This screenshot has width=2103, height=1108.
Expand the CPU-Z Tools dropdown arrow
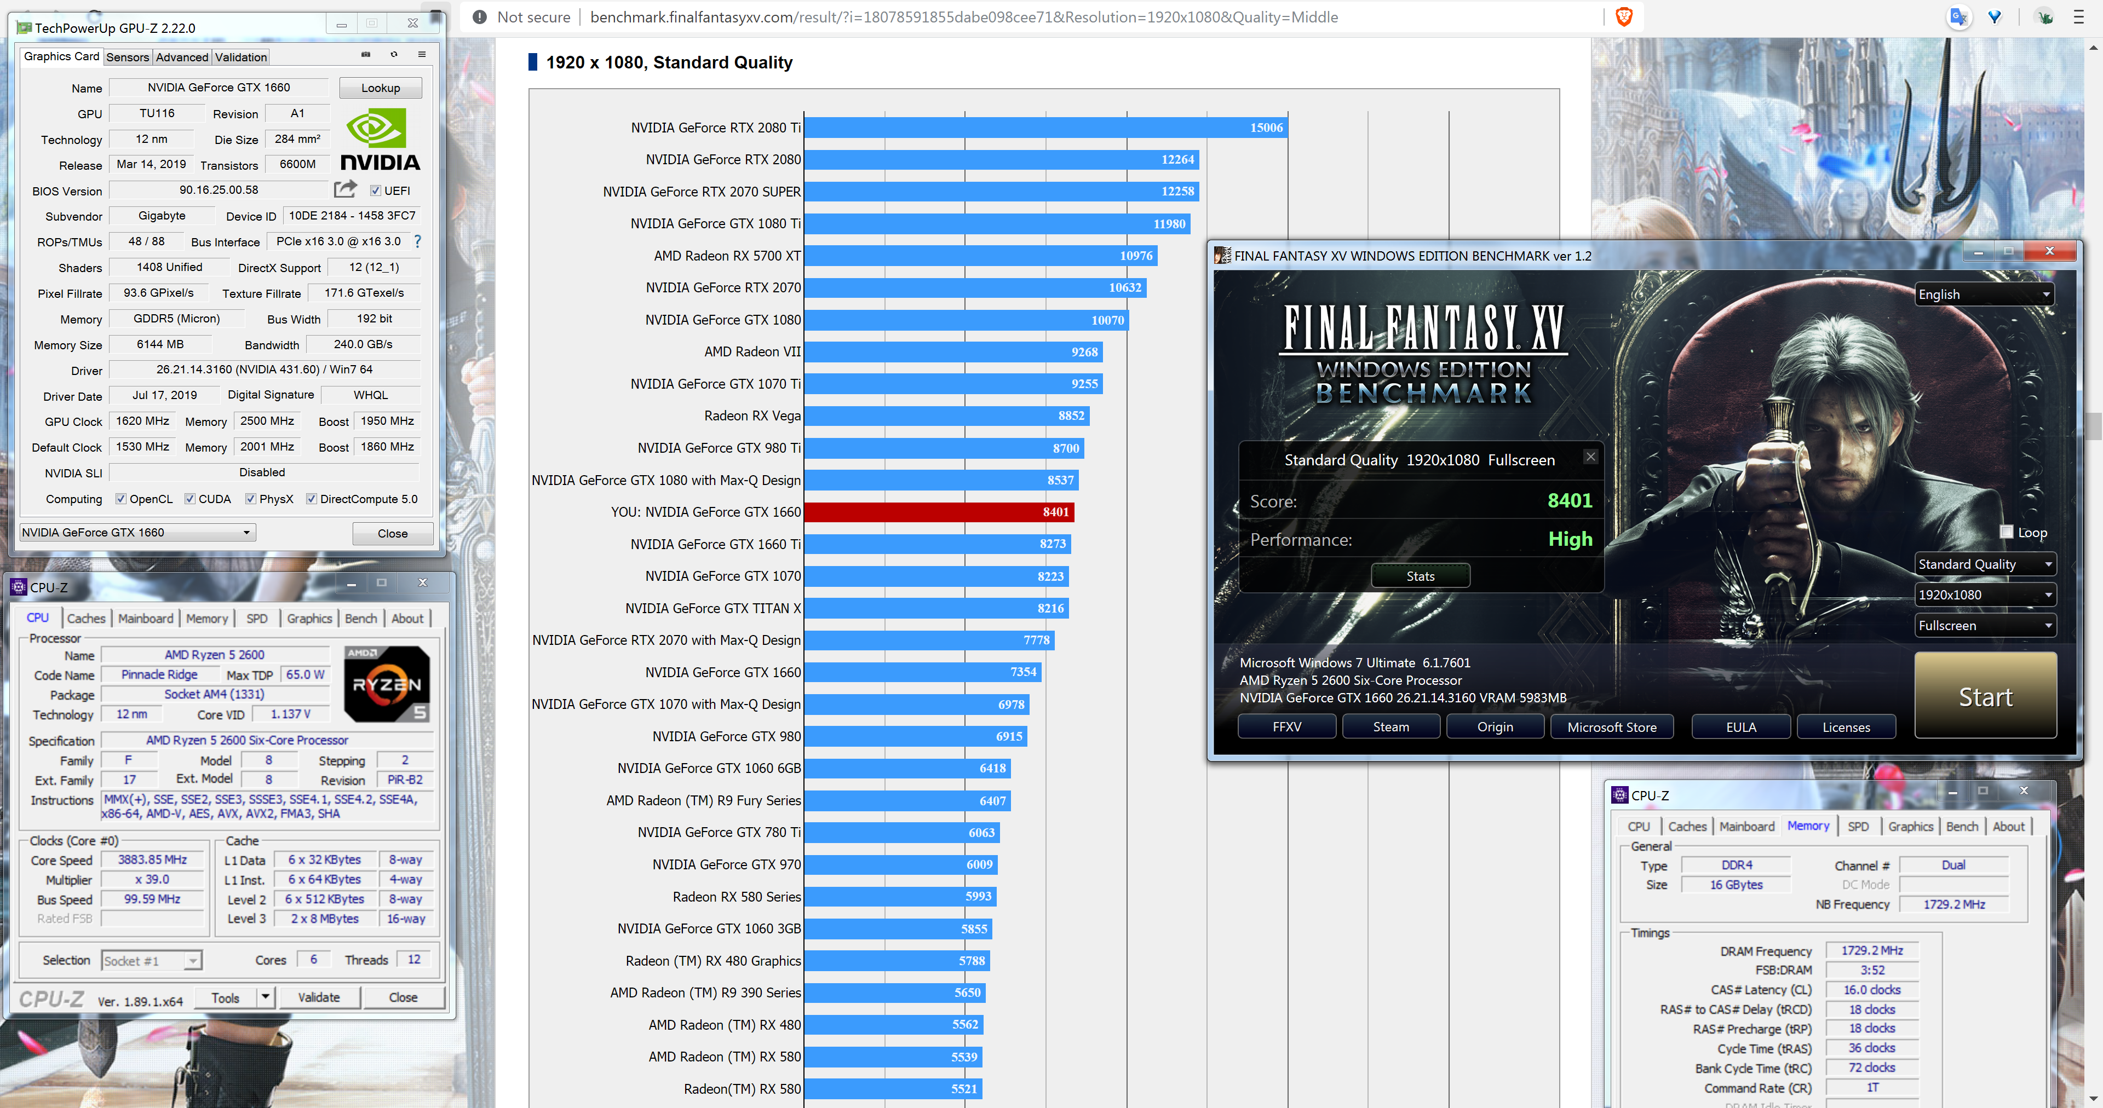coord(265,997)
